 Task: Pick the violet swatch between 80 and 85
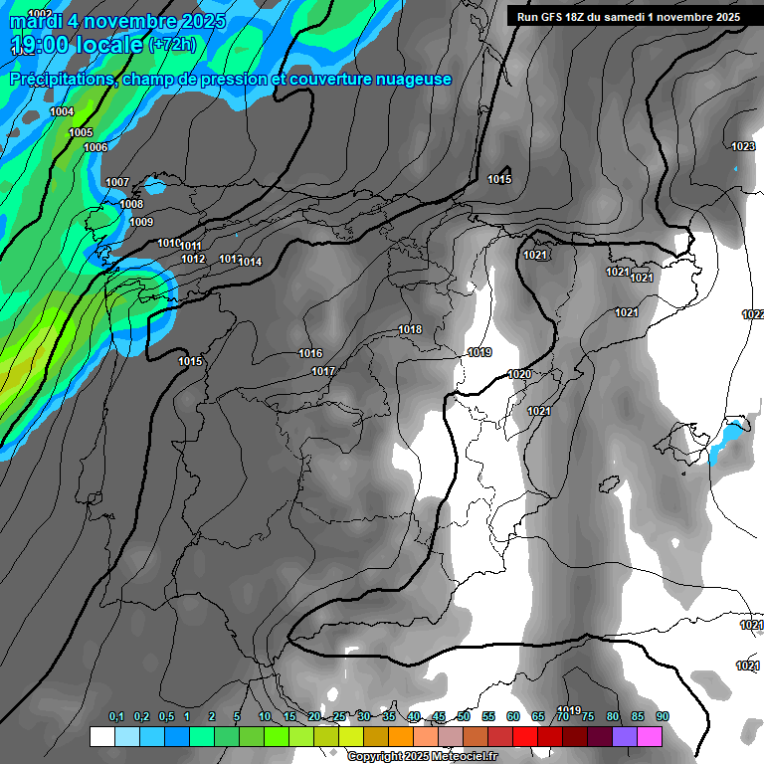625,736
